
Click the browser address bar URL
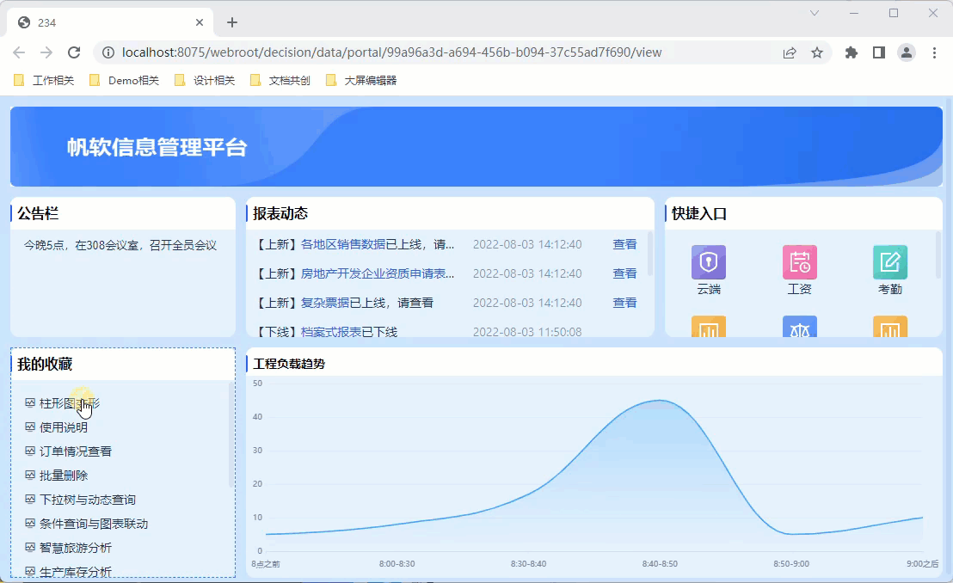tap(391, 53)
